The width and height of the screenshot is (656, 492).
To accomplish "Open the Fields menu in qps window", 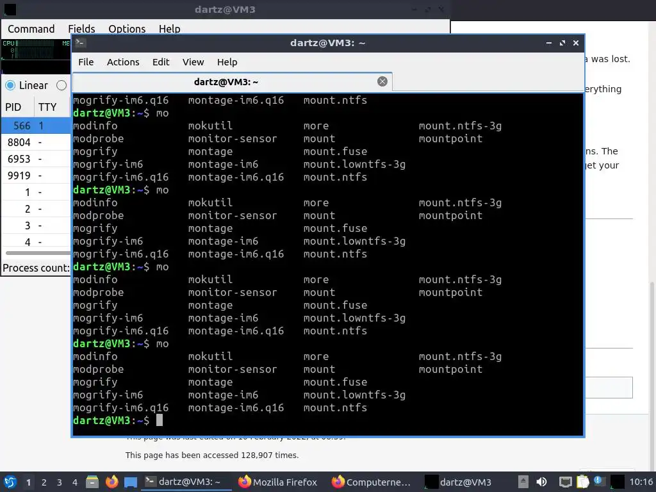I will [x=81, y=29].
